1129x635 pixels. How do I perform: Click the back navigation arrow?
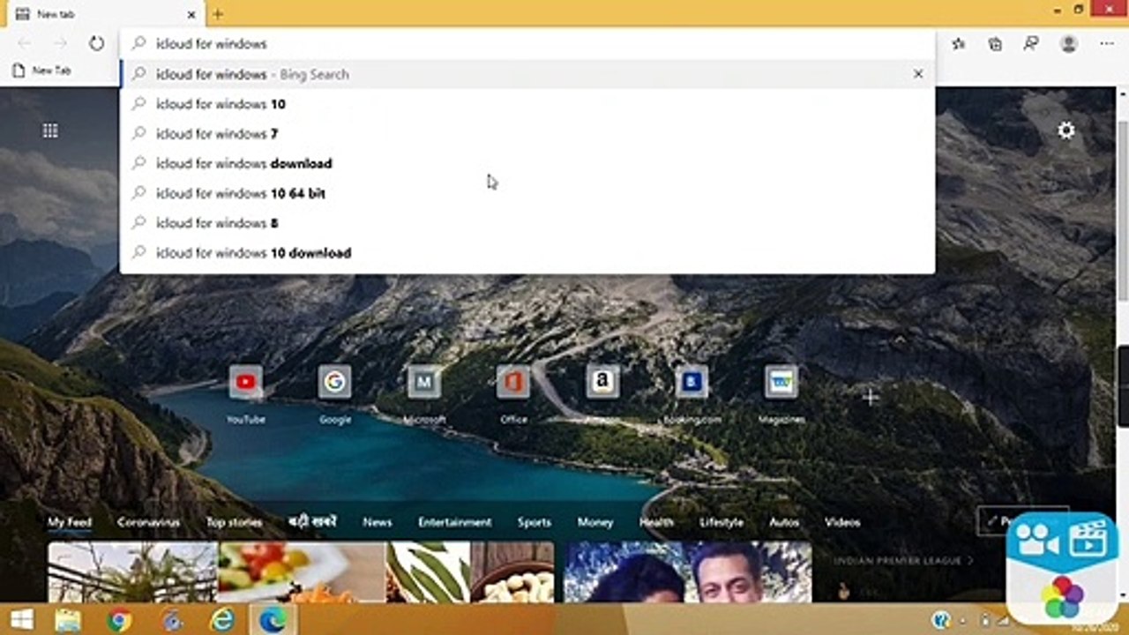coord(24,43)
